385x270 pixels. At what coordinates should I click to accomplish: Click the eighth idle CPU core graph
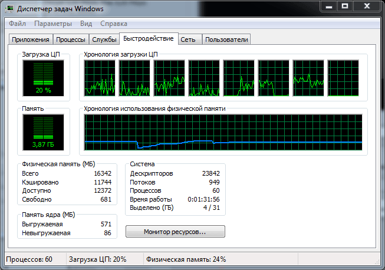click(x=343, y=78)
